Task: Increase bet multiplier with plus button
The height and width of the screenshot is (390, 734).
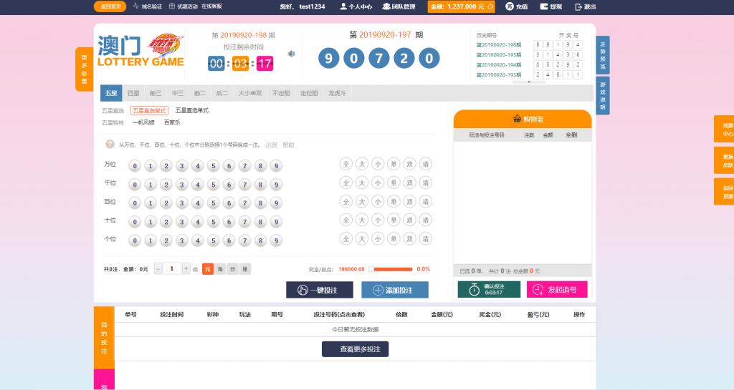Action: (x=186, y=269)
